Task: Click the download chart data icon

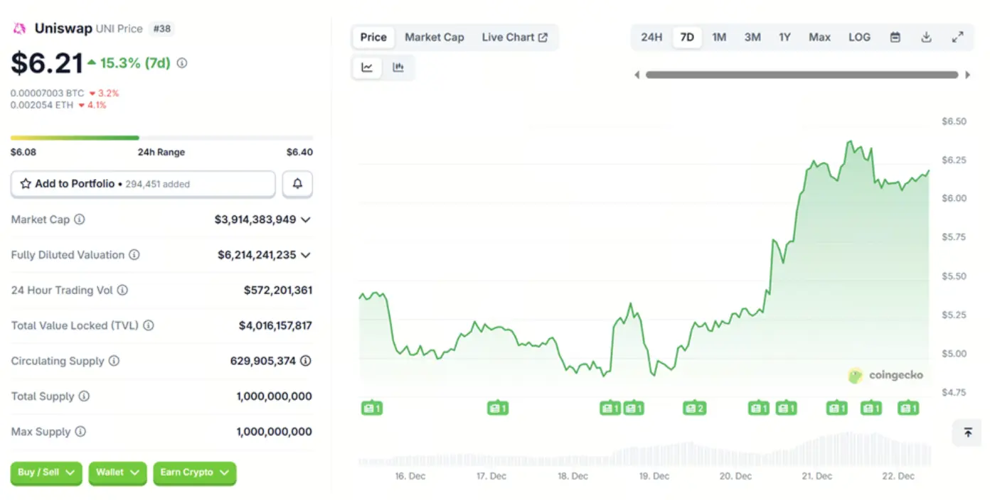Action: tap(926, 38)
